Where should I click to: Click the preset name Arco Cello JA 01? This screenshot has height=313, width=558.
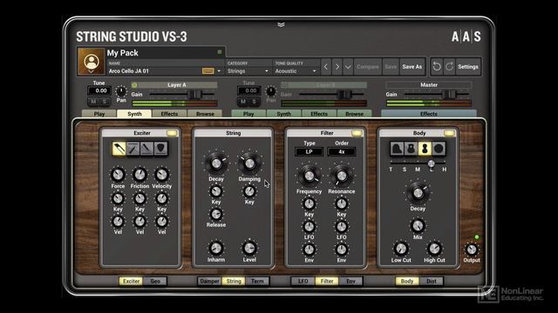click(129, 71)
